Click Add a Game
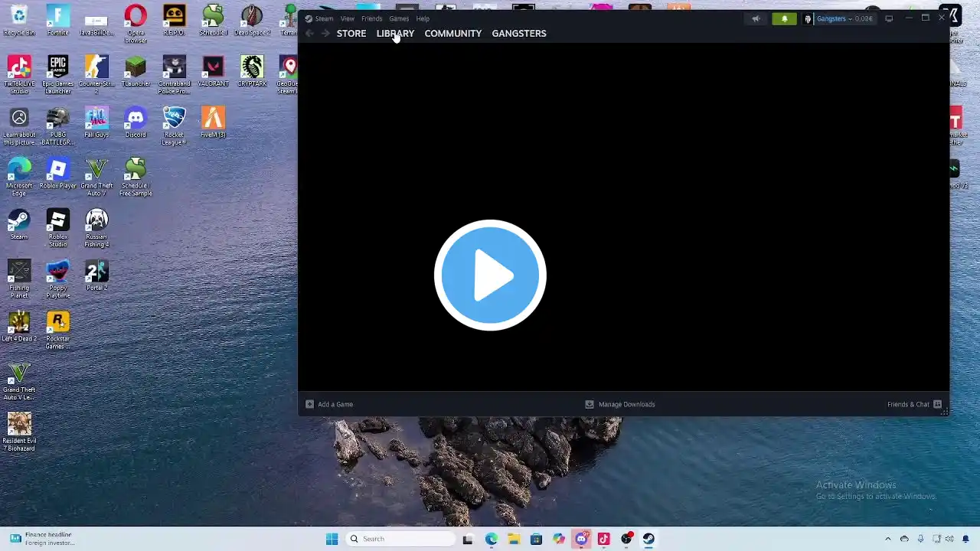Image resolution: width=980 pixels, height=551 pixels. [329, 404]
